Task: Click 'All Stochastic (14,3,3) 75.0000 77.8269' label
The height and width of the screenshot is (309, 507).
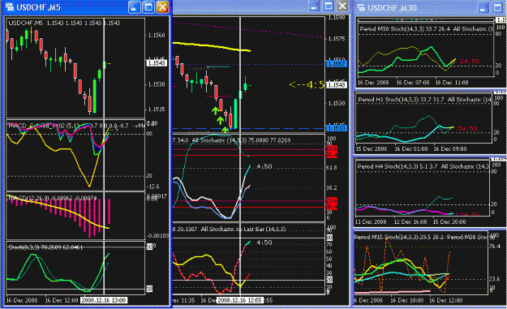Action: point(242,140)
